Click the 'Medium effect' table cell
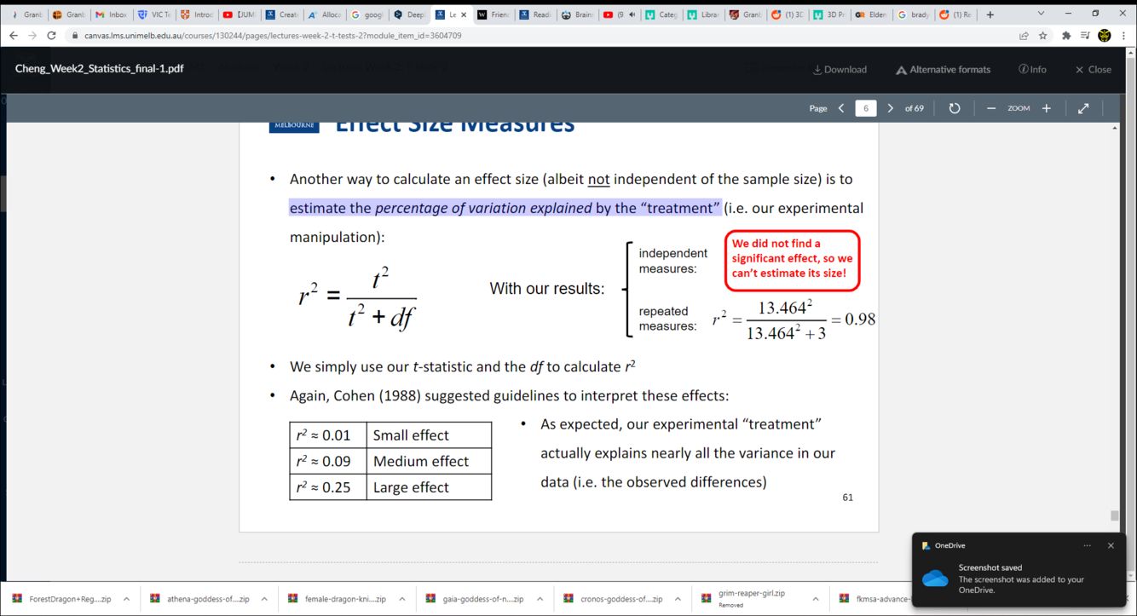Viewport: 1137px width, 616px height. click(429, 461)
